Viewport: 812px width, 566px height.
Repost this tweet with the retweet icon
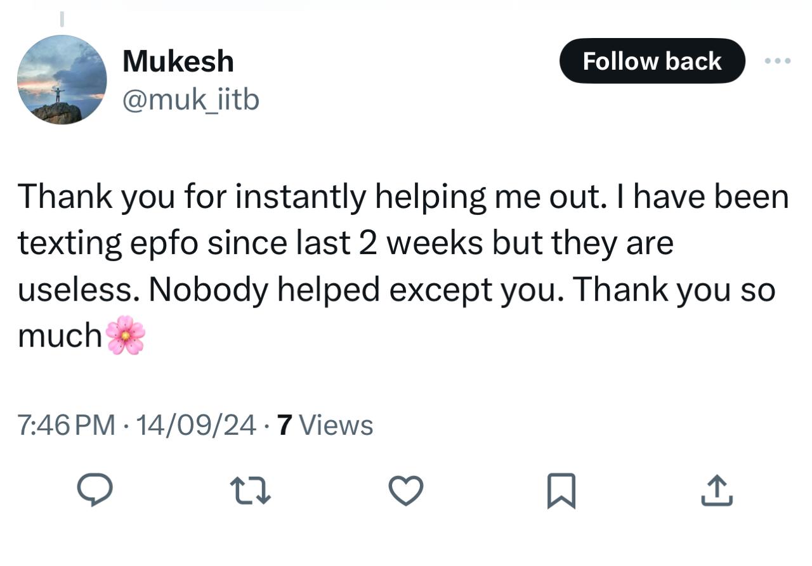point(250,491)
